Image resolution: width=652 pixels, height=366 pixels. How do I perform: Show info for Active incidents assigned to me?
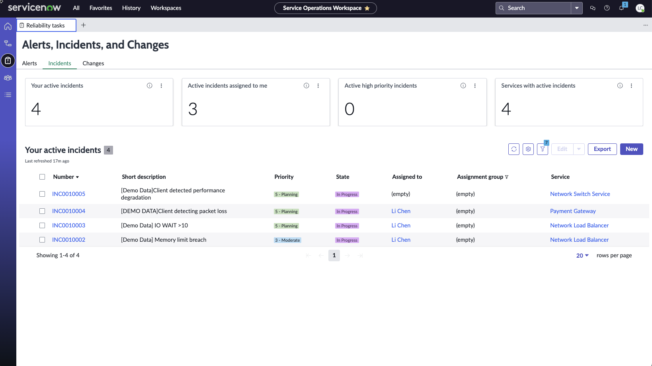click(306, 86)
